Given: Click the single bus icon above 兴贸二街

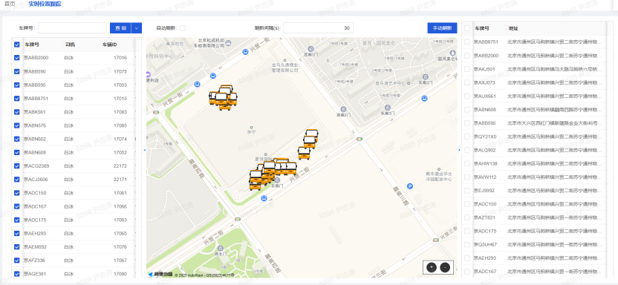Looking at the screenshot, I should (x=304, y=153).
